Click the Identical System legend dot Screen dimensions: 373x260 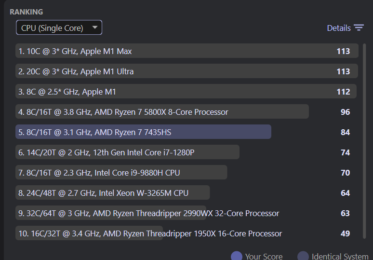click(x=303, y=256)
